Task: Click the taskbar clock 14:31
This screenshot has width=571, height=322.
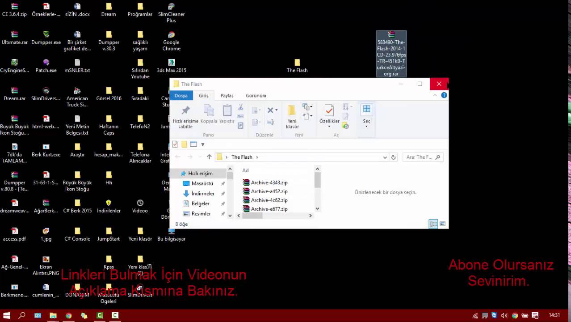Action: [554, 315]
